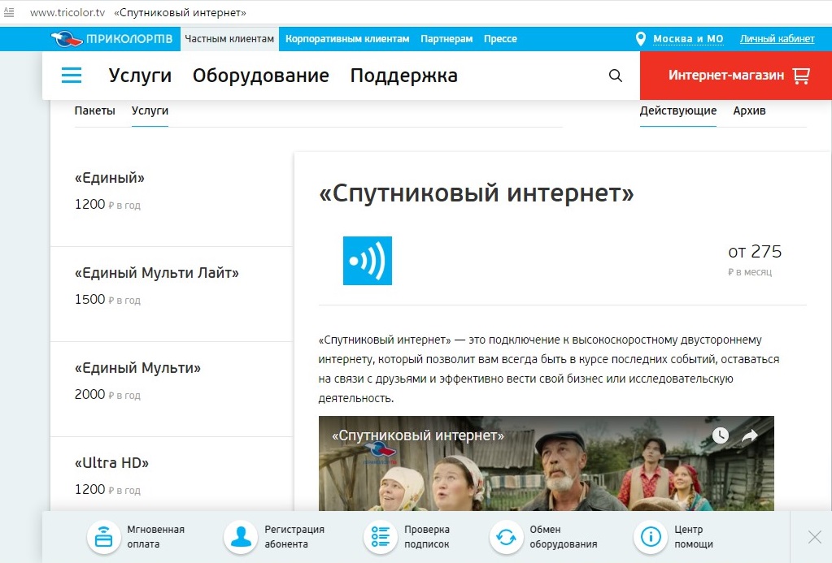This screenshot has height=563, width=832.
Task: Click the subscriber registration person icon
Action: 241,537
